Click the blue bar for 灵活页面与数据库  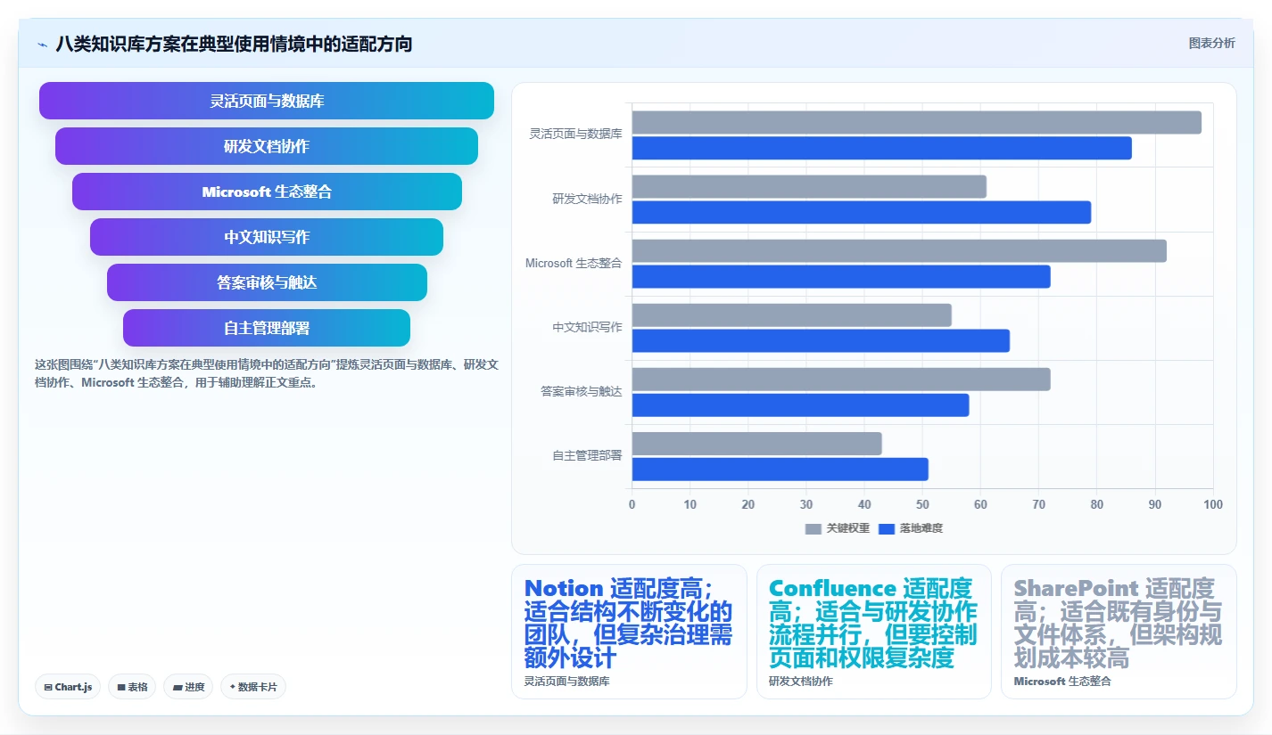(x=882, y=148)
